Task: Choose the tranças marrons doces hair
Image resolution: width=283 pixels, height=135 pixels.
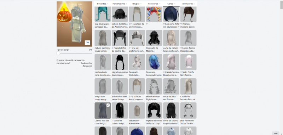Action: click(188, 14)
